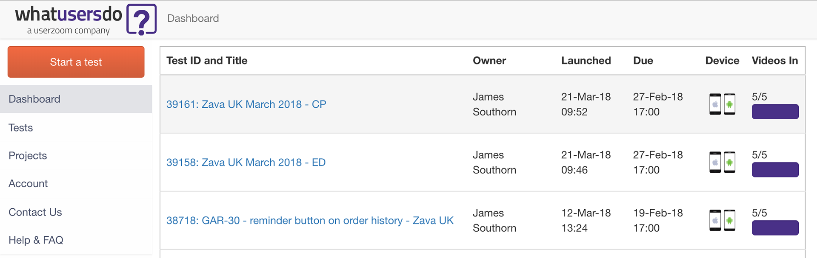
Task: Click the videos progress bar for test 39161
Action: [x=775, y=112]
